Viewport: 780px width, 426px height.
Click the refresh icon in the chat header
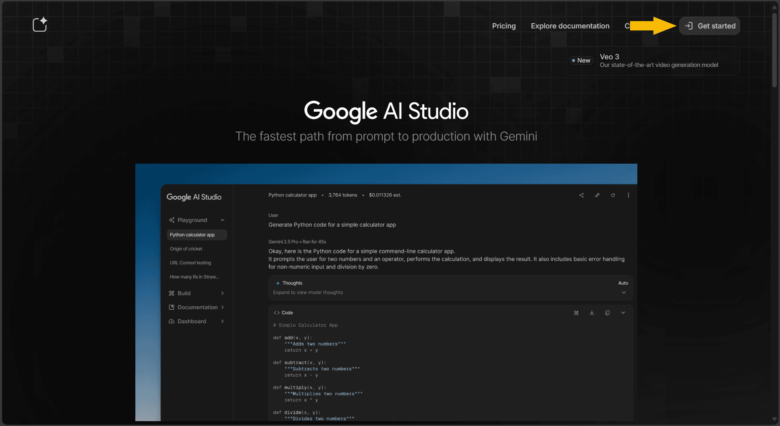click(x=613, y=195)
